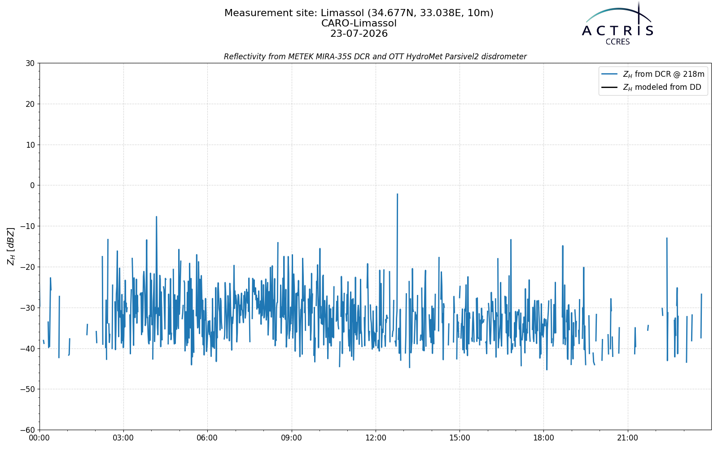Click the y-axis tick label '−10'

(x=27, y=226)
